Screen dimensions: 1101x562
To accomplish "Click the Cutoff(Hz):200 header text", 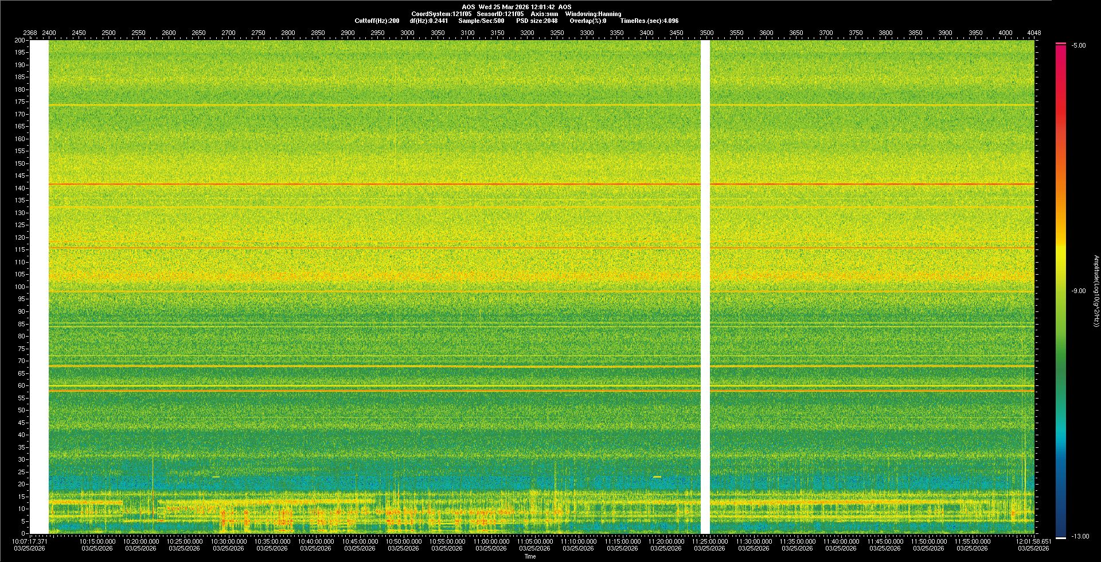I will coord(377,21).
